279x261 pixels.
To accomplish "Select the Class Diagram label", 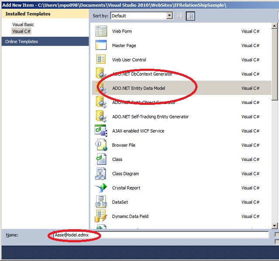I will 126,174.
